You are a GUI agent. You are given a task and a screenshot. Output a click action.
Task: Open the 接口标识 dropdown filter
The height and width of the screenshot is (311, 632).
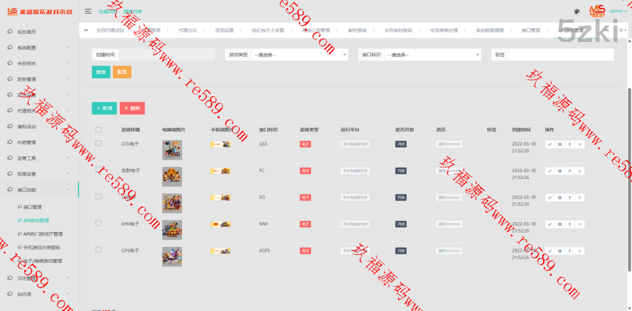[433, 55]
